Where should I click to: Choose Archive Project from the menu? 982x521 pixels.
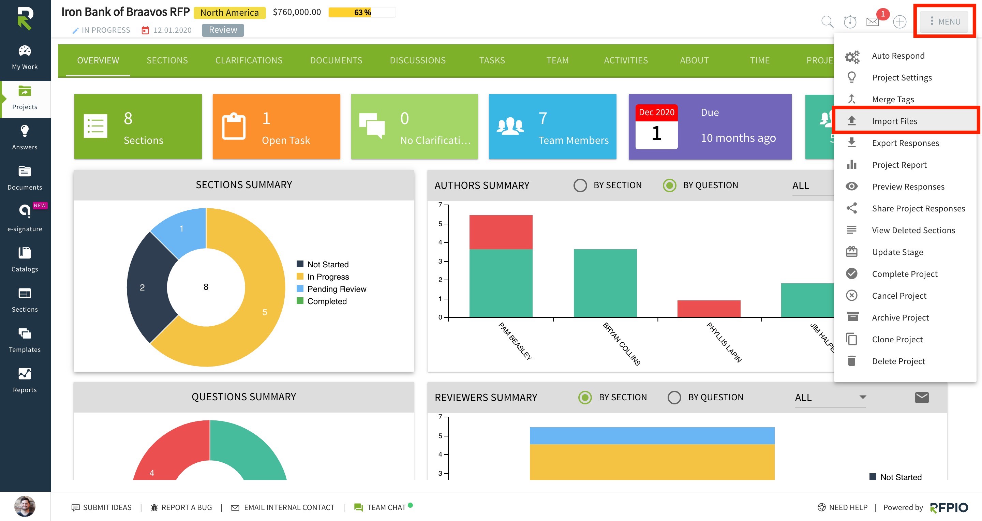(x=905, y=317)
